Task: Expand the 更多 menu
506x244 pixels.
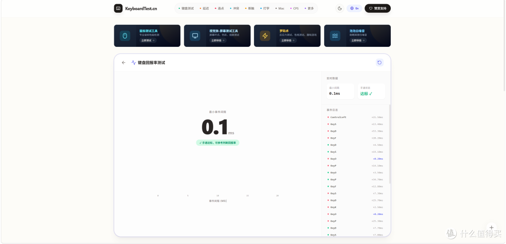Action: click(x=309, y=8)
